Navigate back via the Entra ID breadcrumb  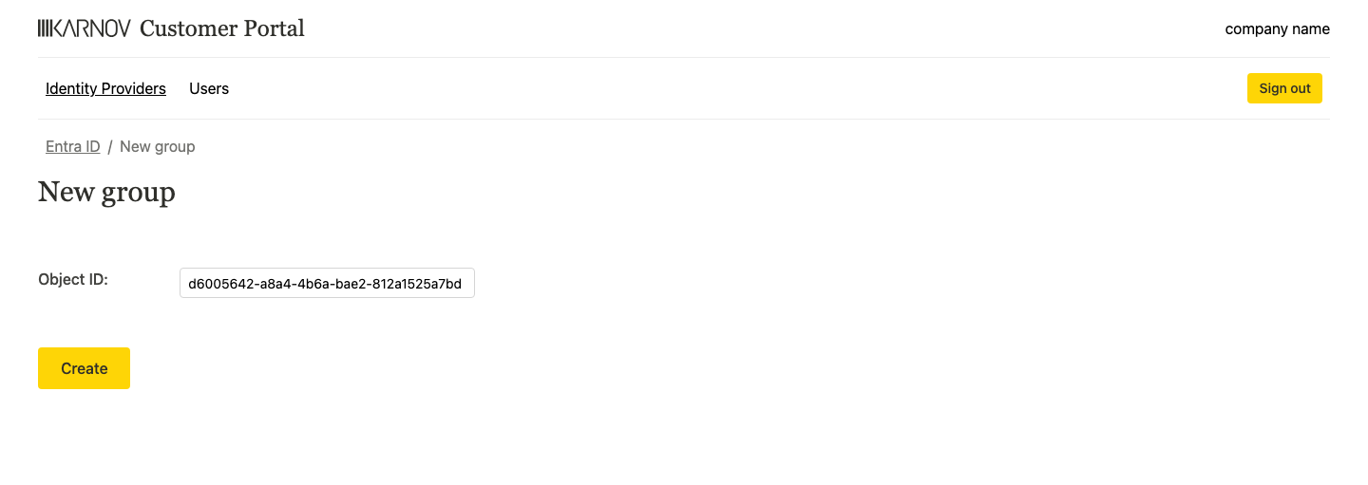[72, 146]
